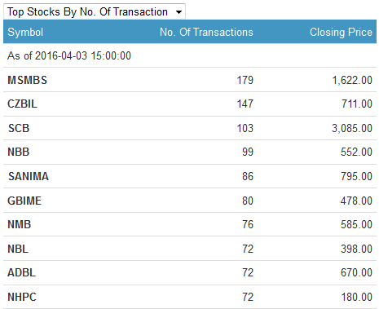This screenshot has height=309, width=379.
Task: Click the 179 transactions value
Action: click(245, 80)
